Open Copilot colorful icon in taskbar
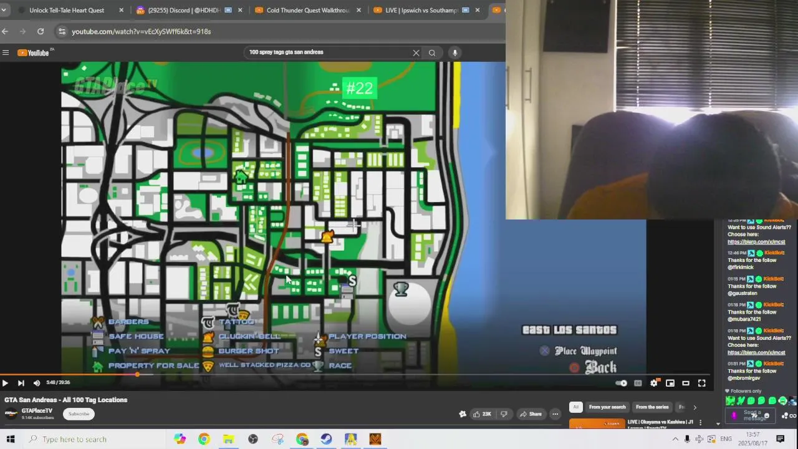This screenshot has width=798, height=449. click(180, 439)
